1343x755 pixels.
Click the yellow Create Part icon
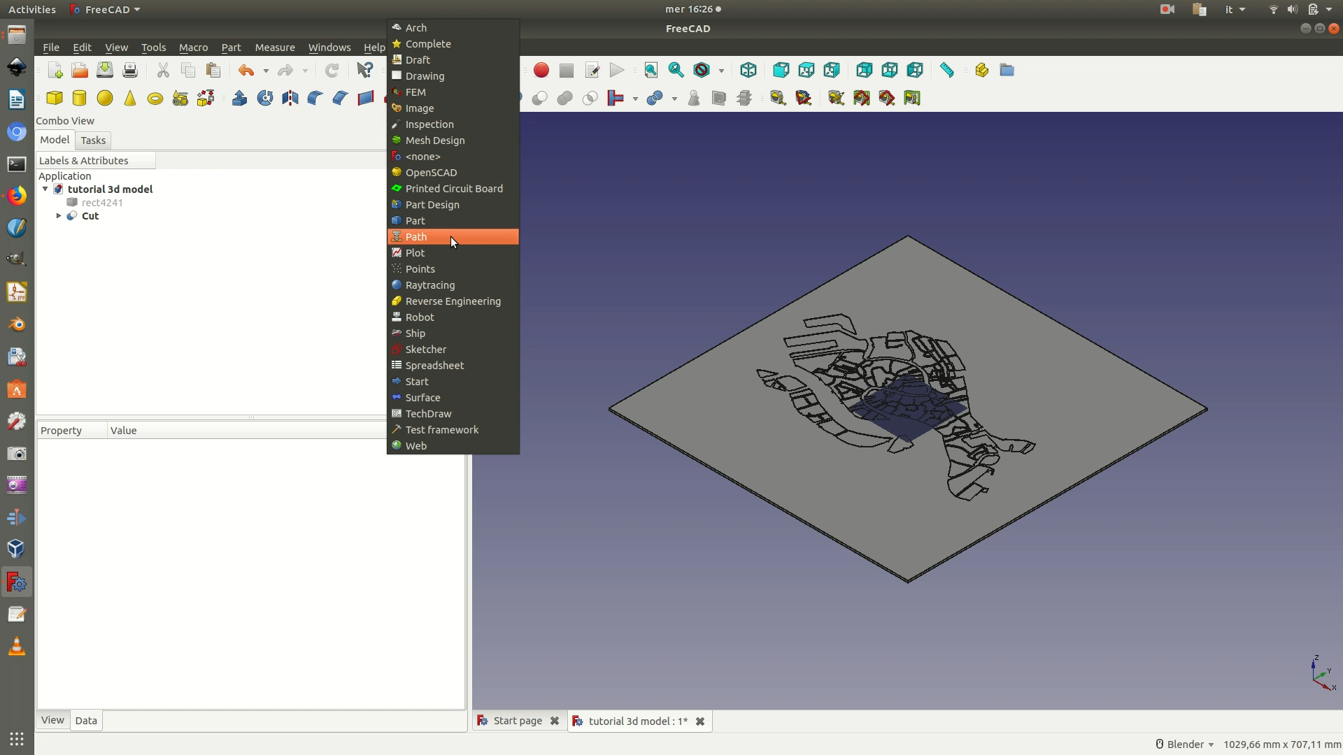click(x=981, y=71)
